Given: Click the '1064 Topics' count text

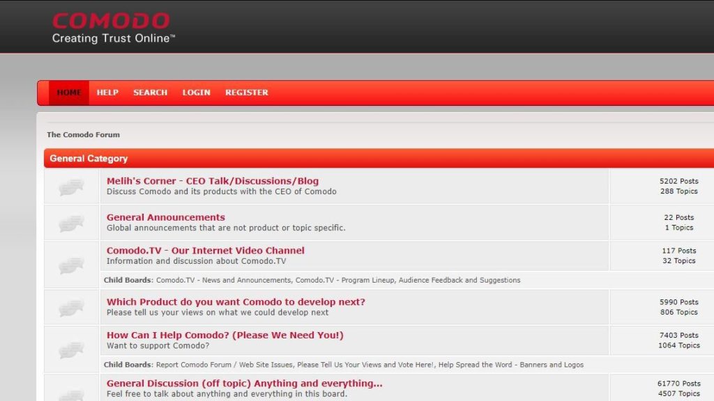Looking at the screenshot, I should coord(679,345).
